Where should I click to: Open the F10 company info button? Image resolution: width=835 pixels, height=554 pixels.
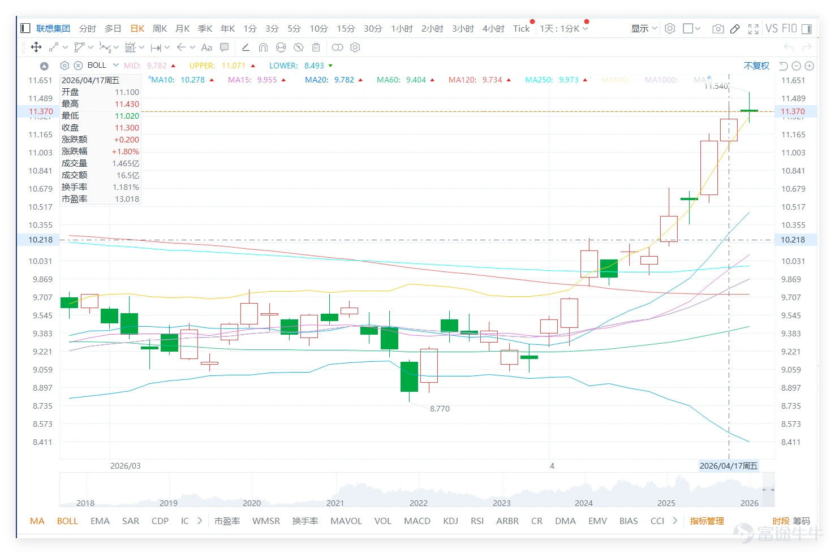[x=789, y=28]
